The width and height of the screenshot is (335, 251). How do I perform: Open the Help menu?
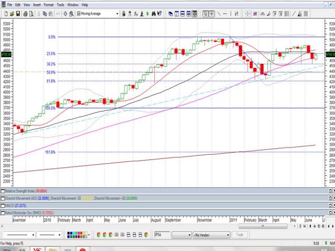pos(85,5)
